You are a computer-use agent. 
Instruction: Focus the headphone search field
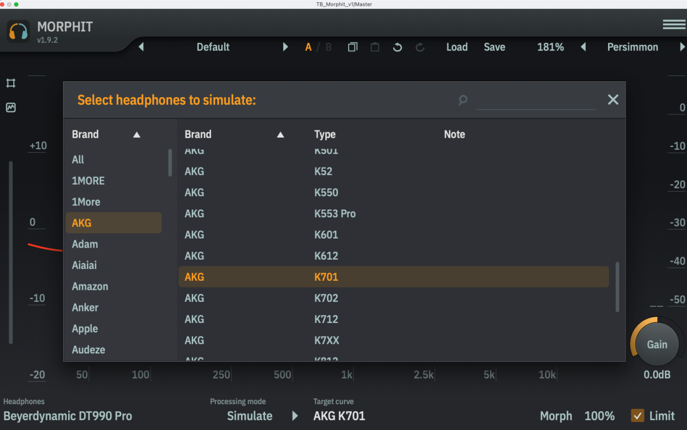(x=536, y=100)
